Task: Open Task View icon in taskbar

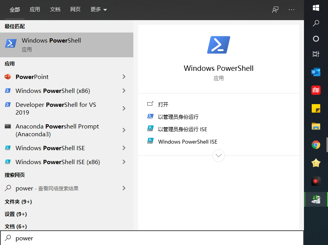Action: 316,54
